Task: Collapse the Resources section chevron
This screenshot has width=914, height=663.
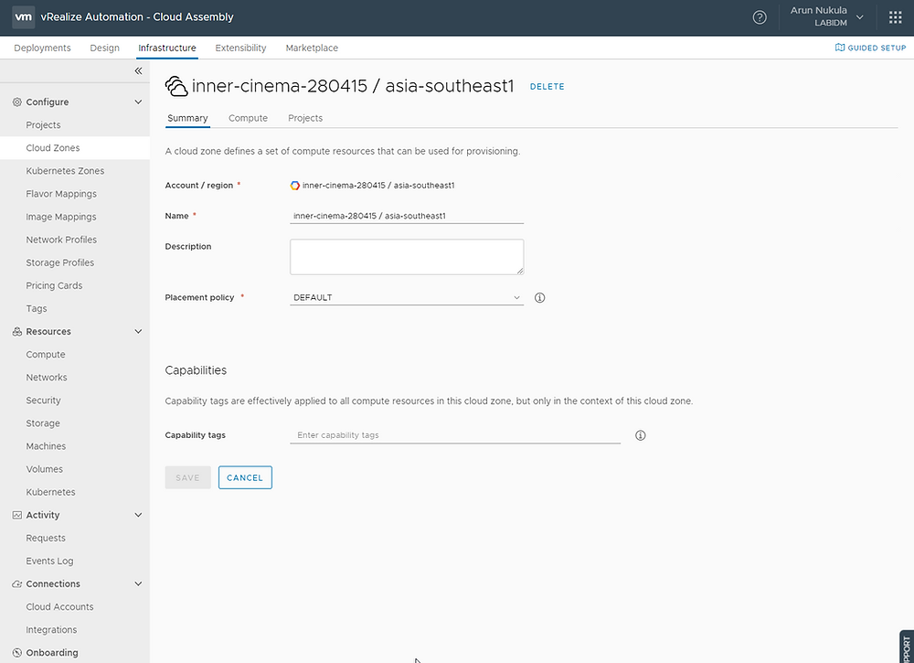Action: (x=138, y=332)
